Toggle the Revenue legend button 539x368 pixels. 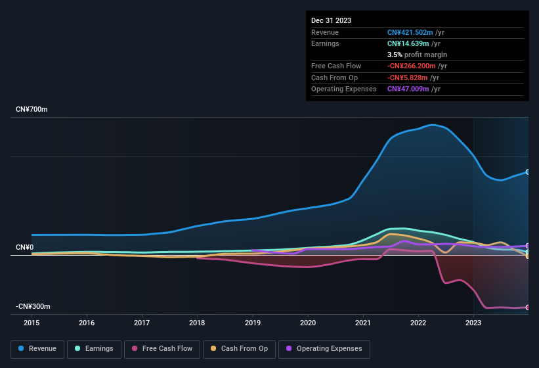click(x=37, y=349)
